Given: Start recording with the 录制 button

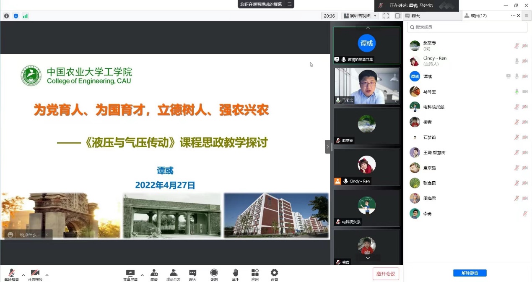Looking at the screenshot, I should coord(214,275).
